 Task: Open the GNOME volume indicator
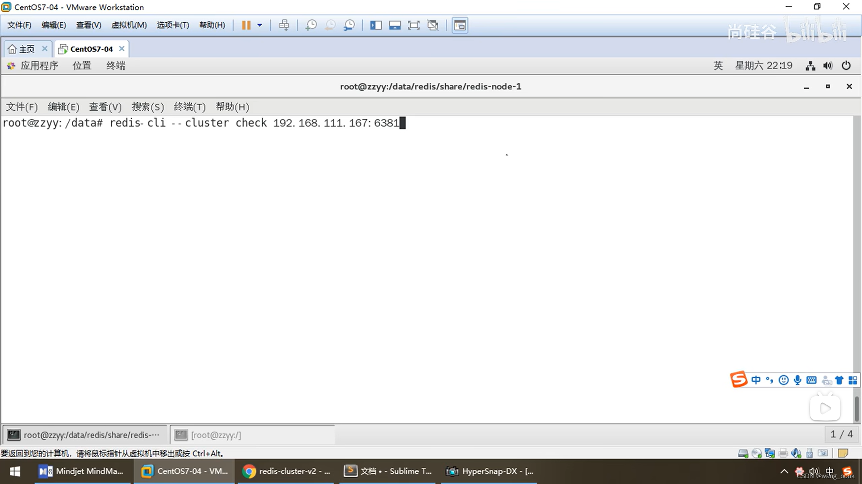[x=827, y=66]
